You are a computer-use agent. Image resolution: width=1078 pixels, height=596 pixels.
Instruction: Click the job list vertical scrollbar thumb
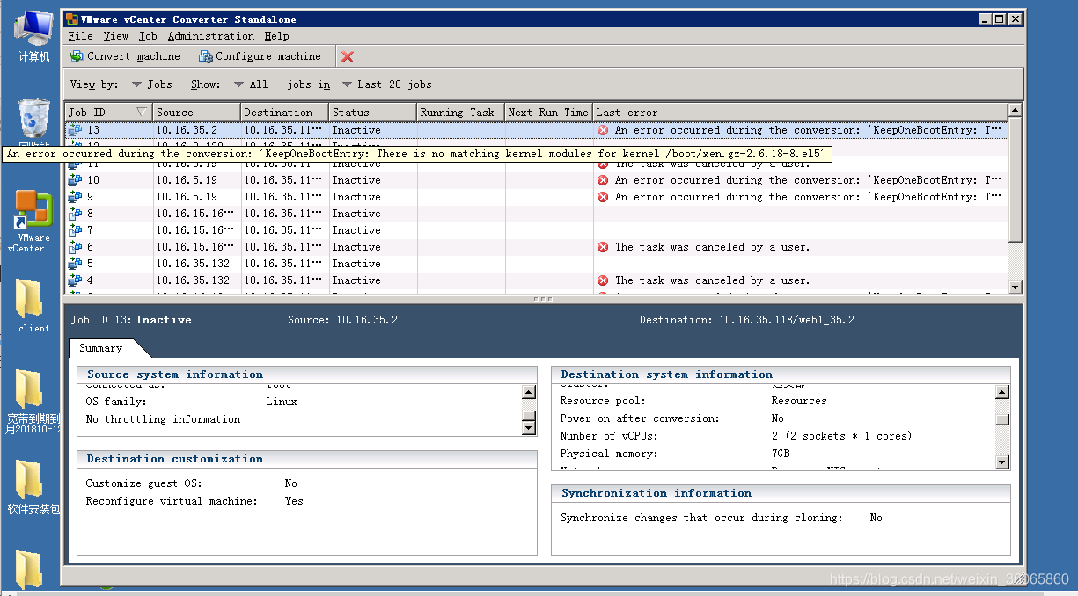point(1015,178)
